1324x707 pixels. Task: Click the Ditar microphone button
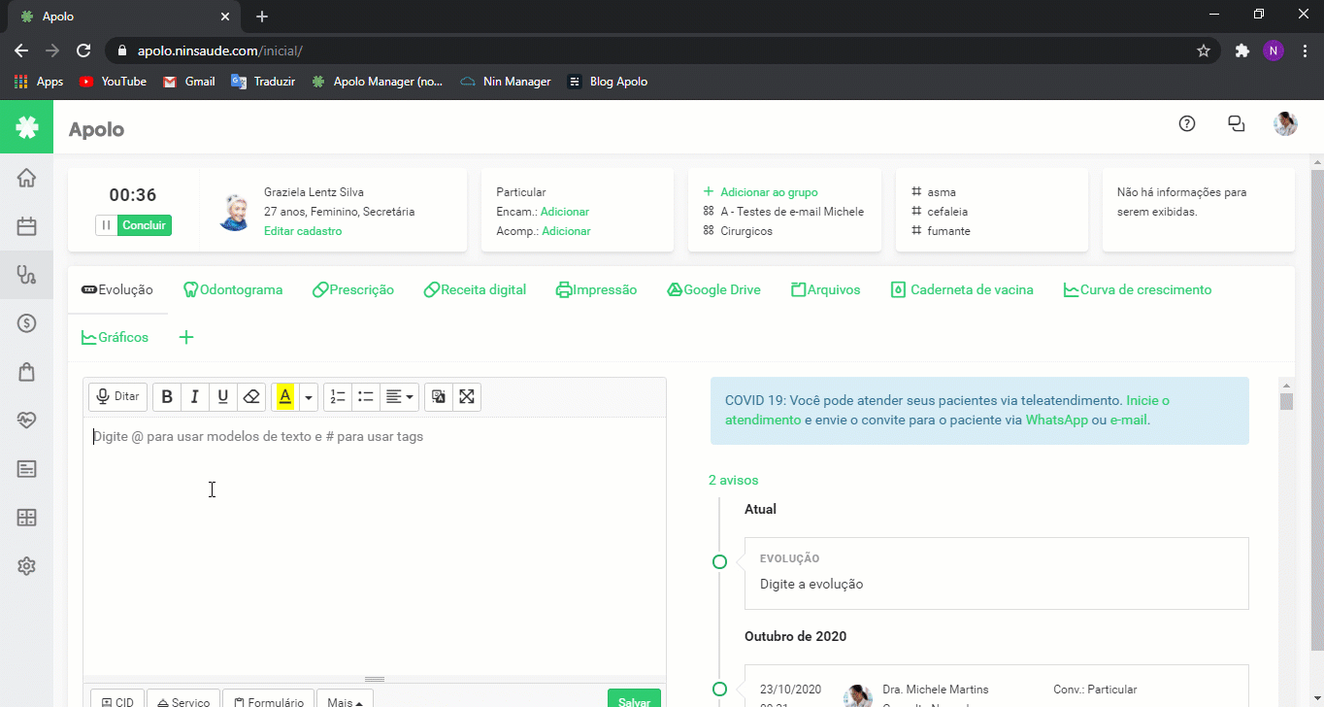117,396
